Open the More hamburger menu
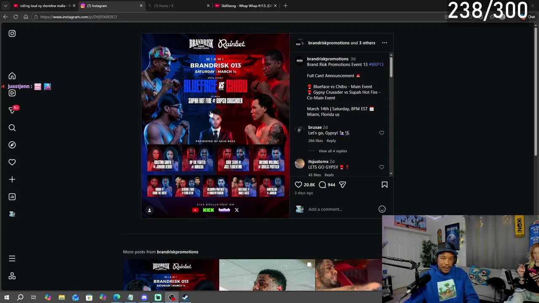The height and width of the screenshot is (303, 539). click(12, 258)
